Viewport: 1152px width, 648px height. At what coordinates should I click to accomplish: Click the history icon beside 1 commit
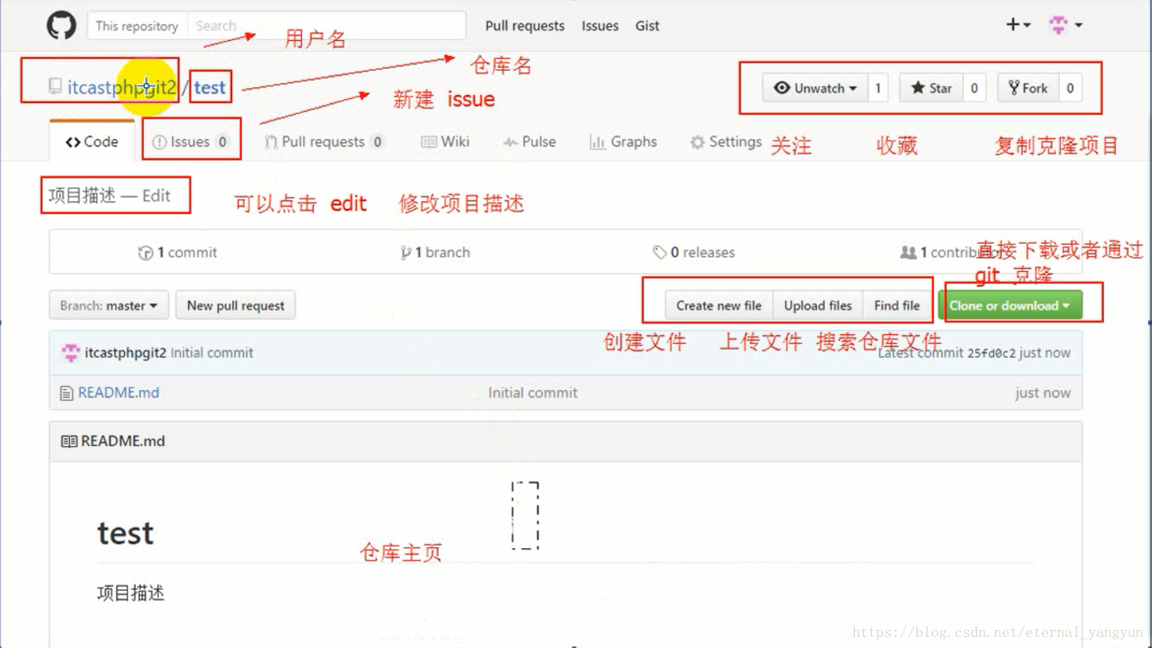145,252
